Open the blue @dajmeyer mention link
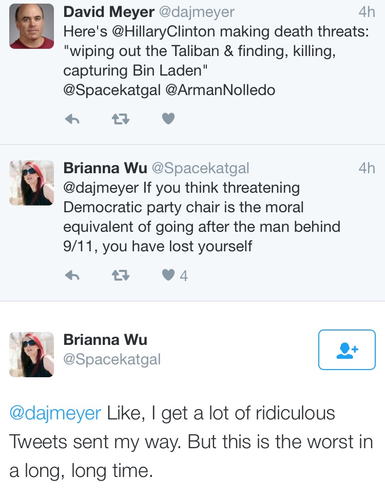385x496 pixels. 55,413
